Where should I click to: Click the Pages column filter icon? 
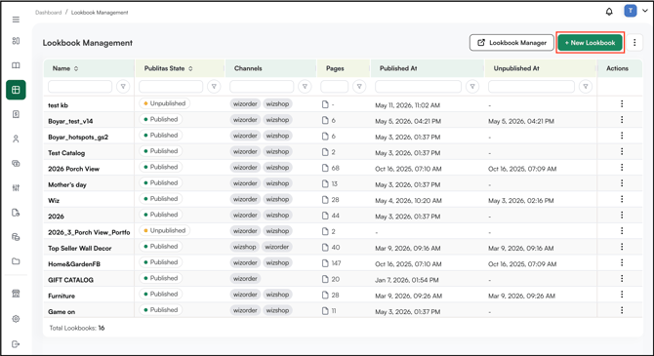pos(359,87)
